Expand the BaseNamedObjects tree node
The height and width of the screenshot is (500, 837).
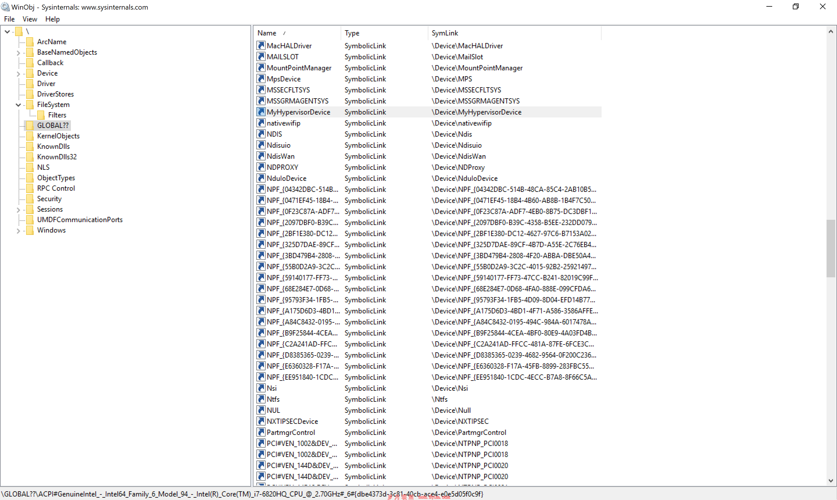pyautogui.click(x=18, y=53)
